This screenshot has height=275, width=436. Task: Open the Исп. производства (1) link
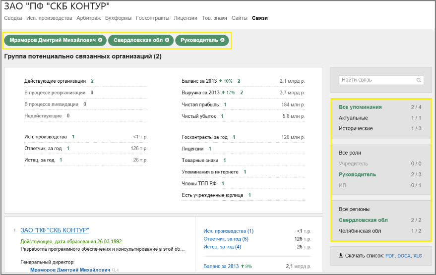point(228,231)
